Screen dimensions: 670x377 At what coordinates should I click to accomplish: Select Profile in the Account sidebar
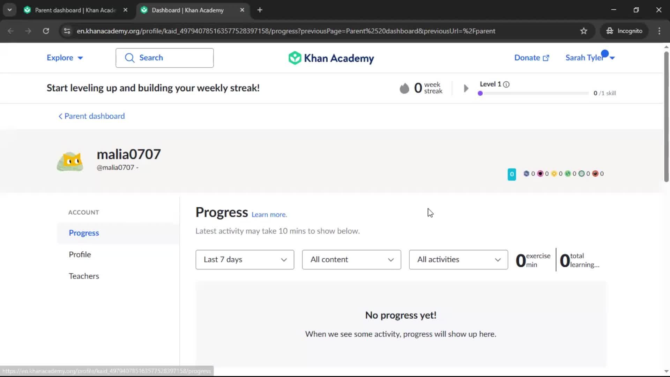tap(80, 255)
